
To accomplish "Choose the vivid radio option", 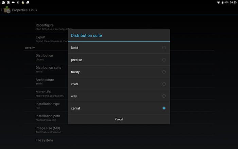I will click(164, 84).
